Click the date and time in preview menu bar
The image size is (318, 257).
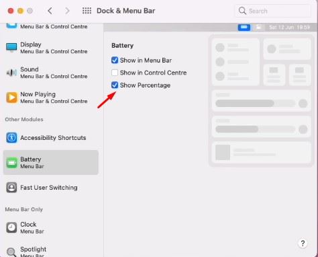[x=289, y=28]
